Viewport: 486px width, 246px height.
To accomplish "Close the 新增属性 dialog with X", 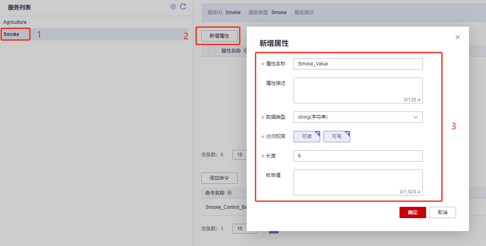I will [458, 37].
